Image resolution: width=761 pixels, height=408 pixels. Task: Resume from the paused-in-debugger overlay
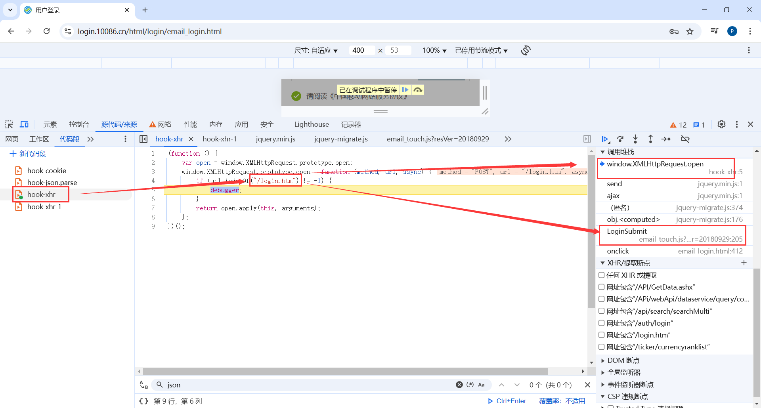pos(405,90)
